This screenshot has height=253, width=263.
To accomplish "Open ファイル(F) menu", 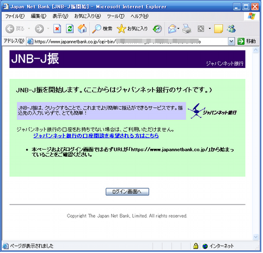I will pyautogui.click(x=15, y=16).
